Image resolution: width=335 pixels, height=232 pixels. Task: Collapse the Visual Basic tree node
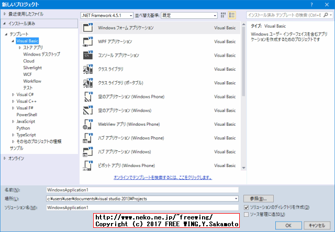13,41
